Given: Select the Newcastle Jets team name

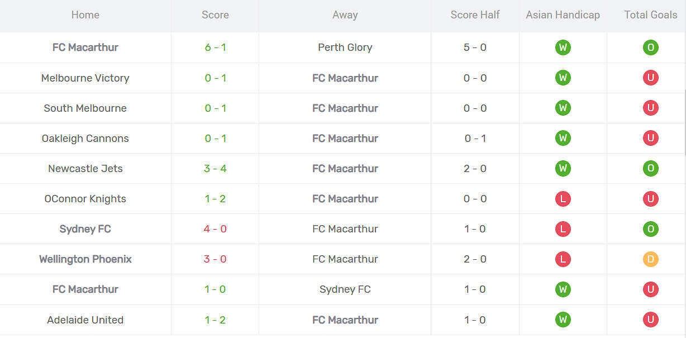Looking at the screenshot, I should pyautogui.click(x=85, y=169).
